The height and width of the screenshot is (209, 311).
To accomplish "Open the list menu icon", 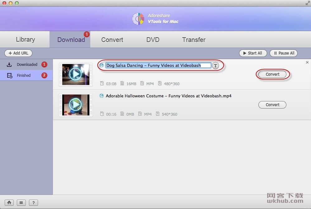I will pos(21,203).
